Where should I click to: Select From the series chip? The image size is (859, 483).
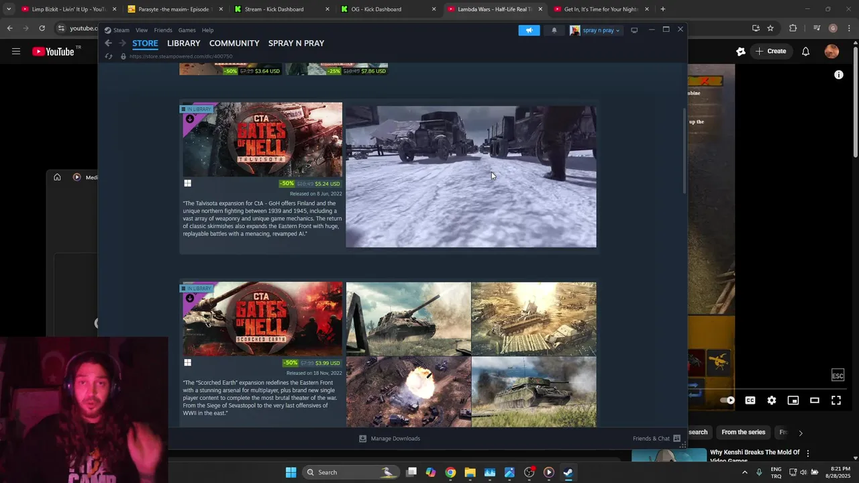(743, 433)
